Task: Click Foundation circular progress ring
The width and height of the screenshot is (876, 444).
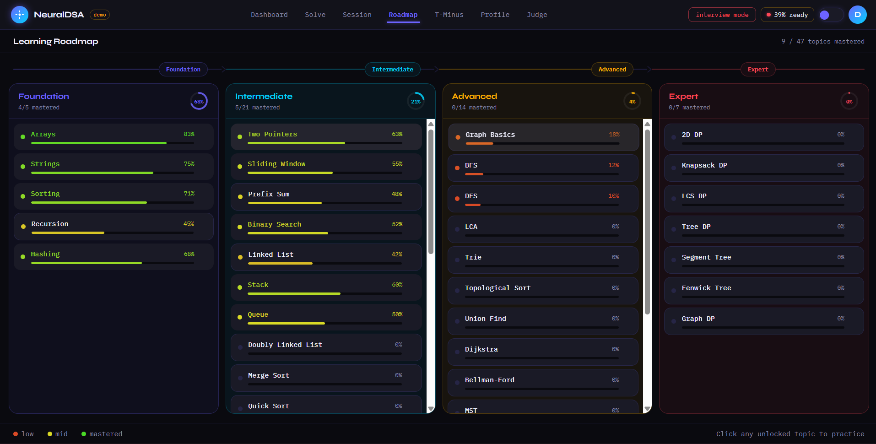Action: (x=199, y=101)
